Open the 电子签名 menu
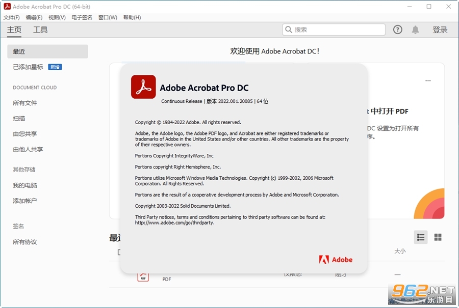This screenshot has height=308, width=459. tap(82, 17)
